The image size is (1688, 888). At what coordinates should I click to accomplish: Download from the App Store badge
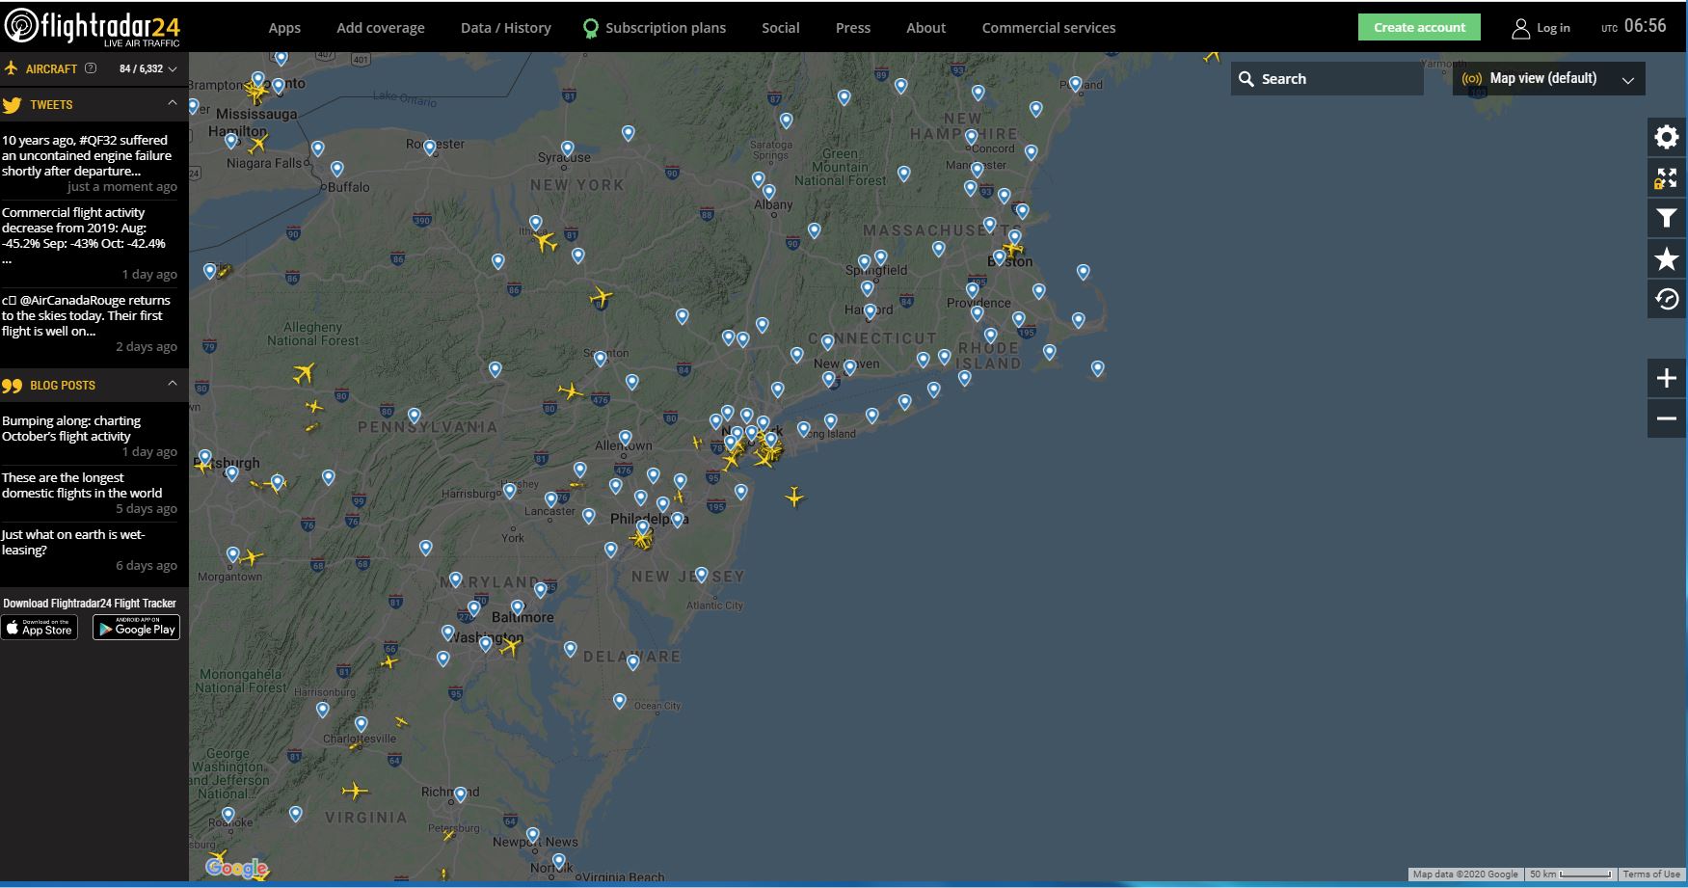coord(40,628)
